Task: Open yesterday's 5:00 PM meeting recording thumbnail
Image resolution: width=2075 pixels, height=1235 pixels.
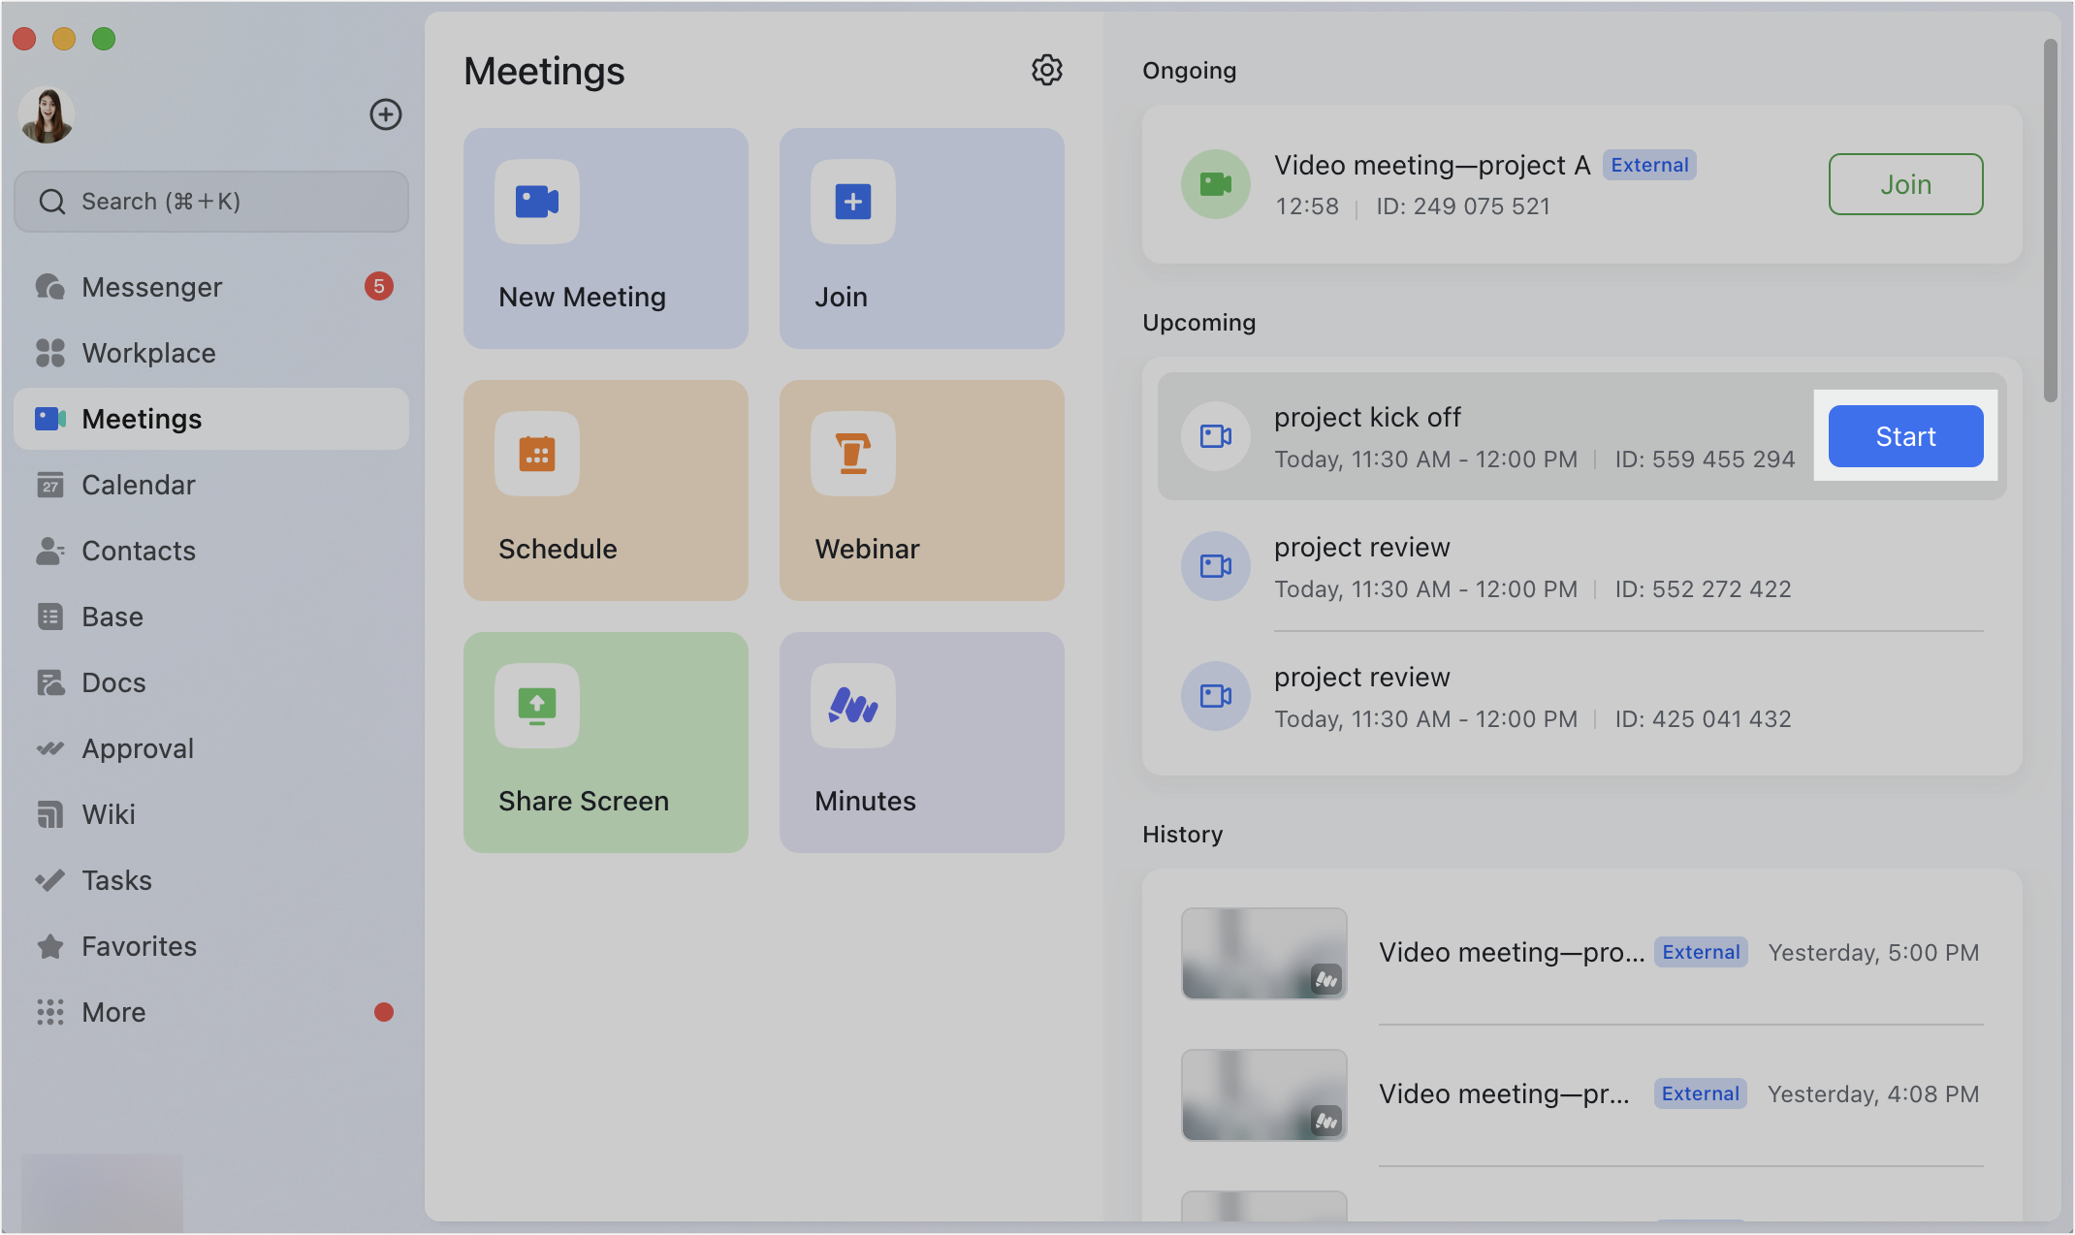Action: pyautogui.click(x=1263, y=953)
